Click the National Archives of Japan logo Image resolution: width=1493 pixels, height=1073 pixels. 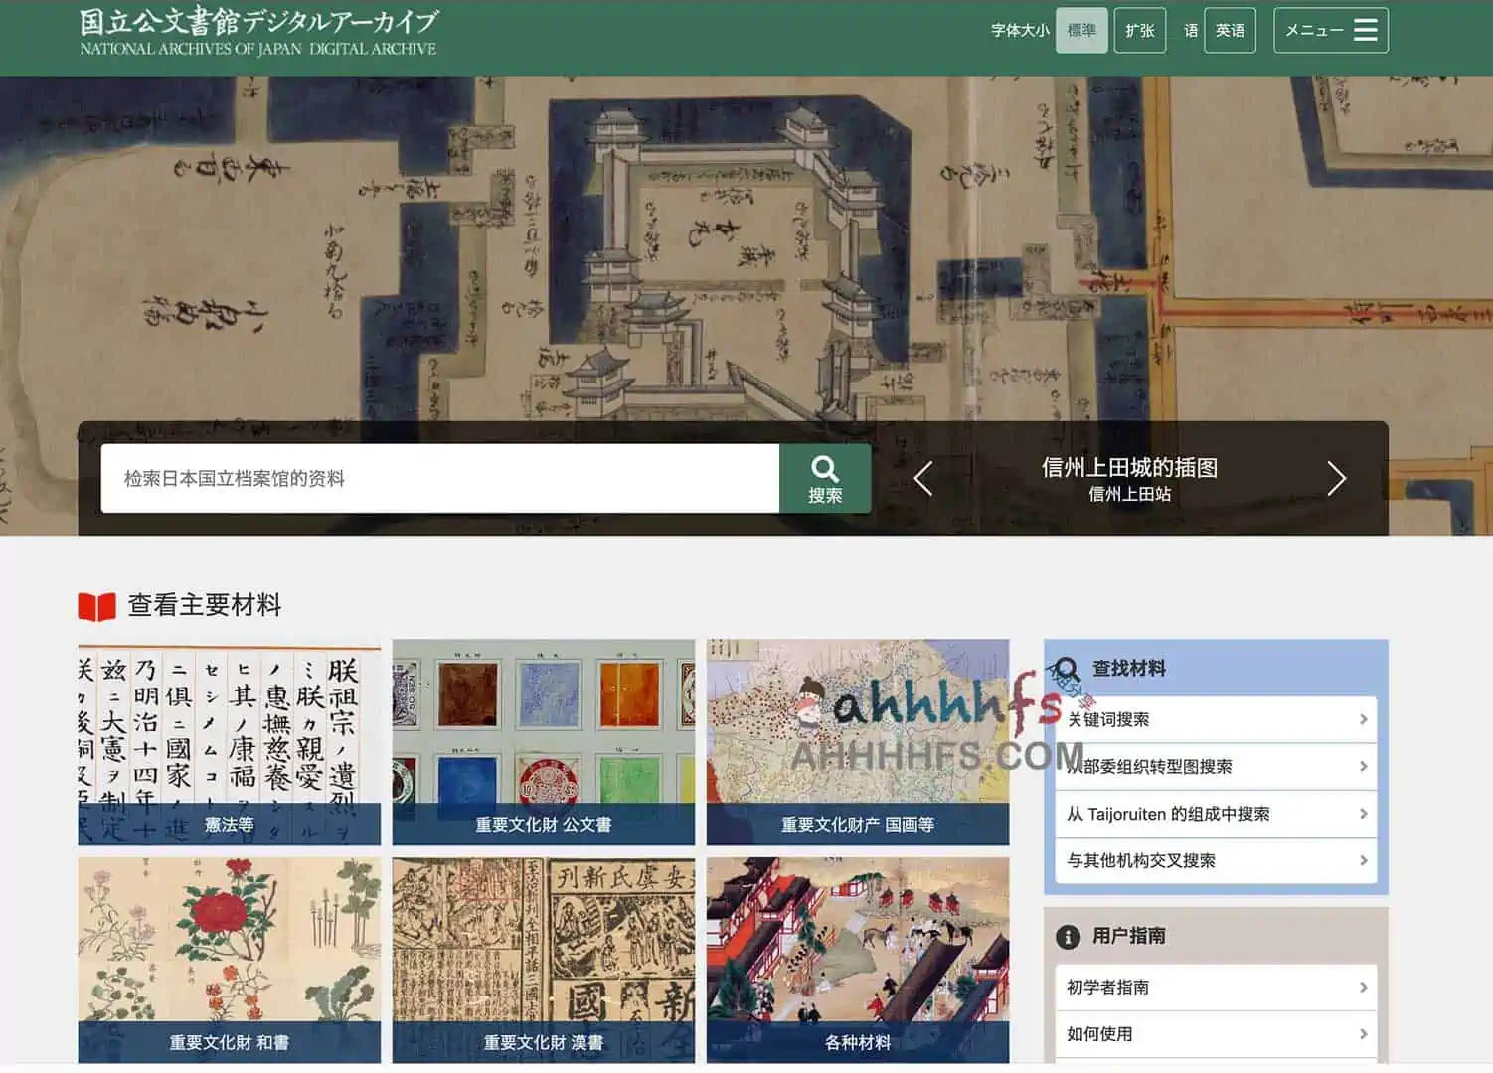(x=257, y=32)
